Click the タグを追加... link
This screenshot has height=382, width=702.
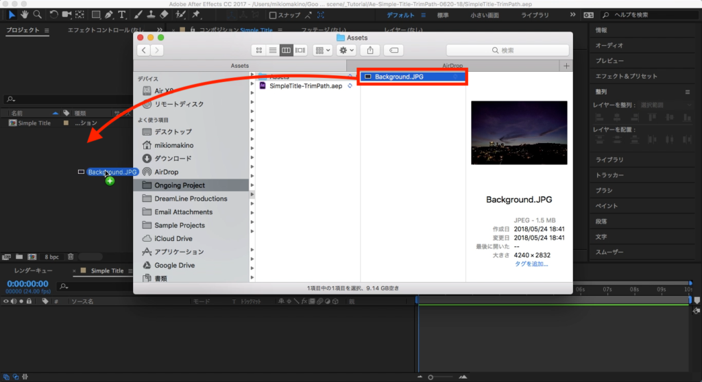click(531, 264)
